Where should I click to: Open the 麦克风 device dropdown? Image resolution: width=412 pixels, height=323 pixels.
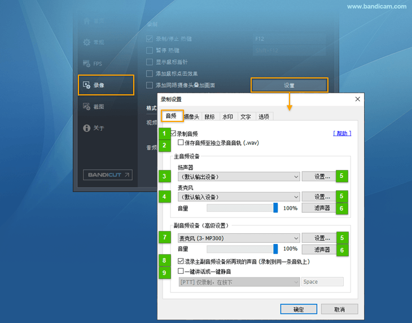click(239, 197)
